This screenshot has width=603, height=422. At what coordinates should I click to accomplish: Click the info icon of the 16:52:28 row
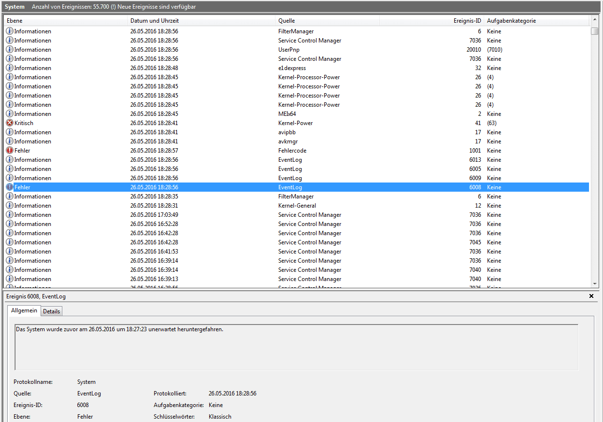pyautogui.click(x=10, y=224)
